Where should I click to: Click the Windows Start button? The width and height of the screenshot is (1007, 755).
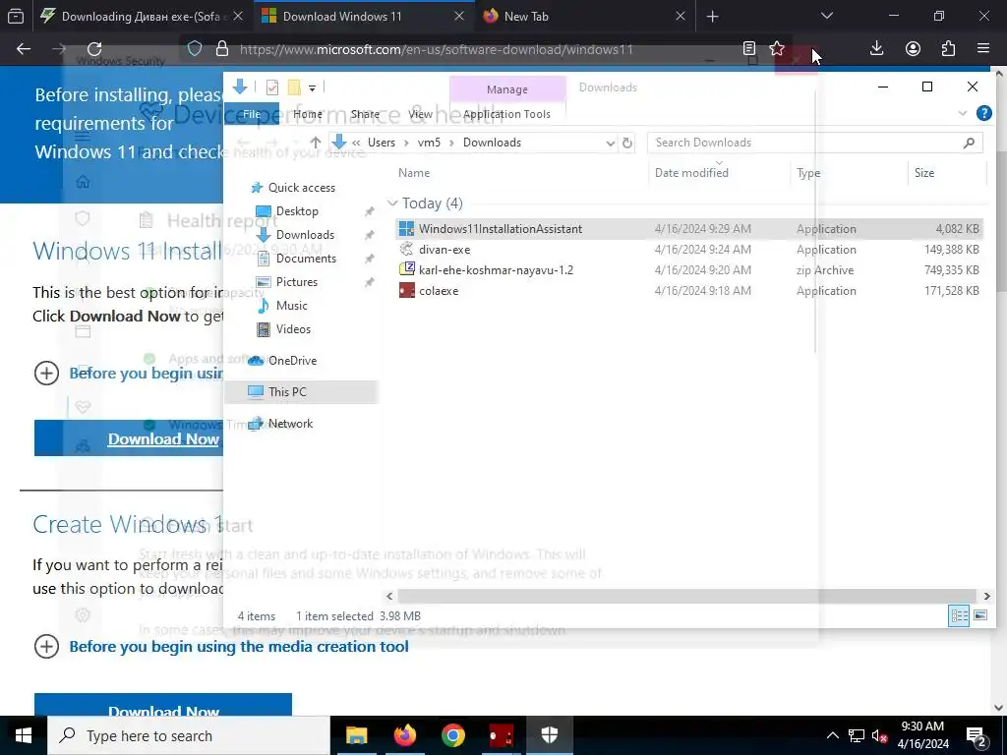(24, 735)
